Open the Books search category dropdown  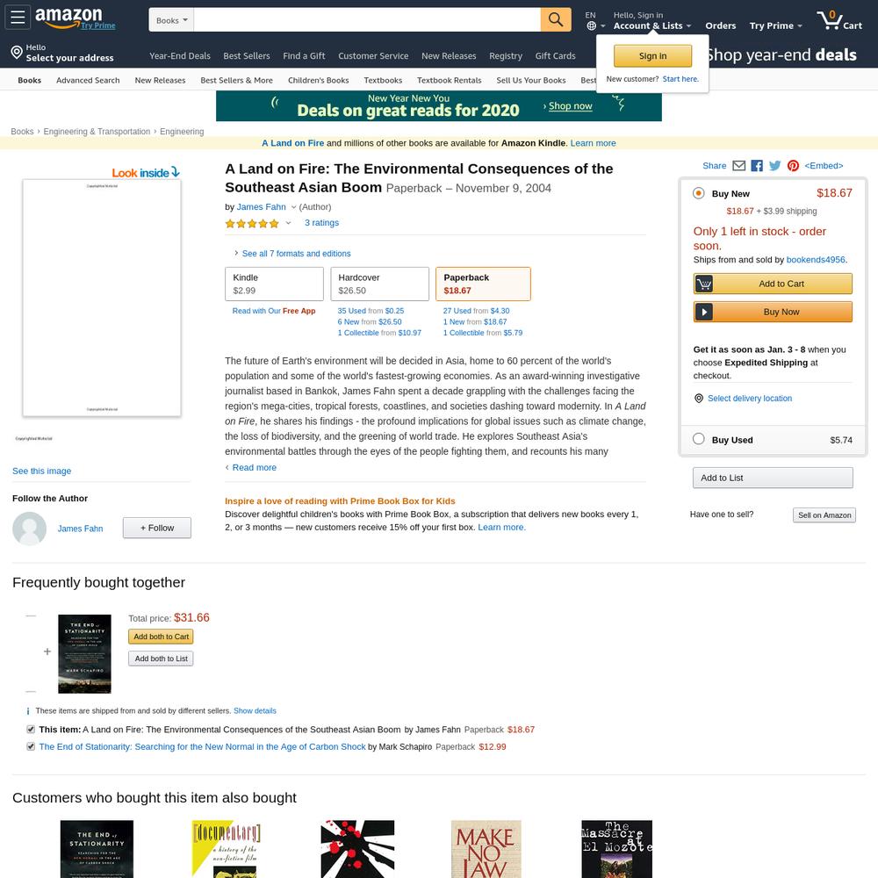[171, 20]
